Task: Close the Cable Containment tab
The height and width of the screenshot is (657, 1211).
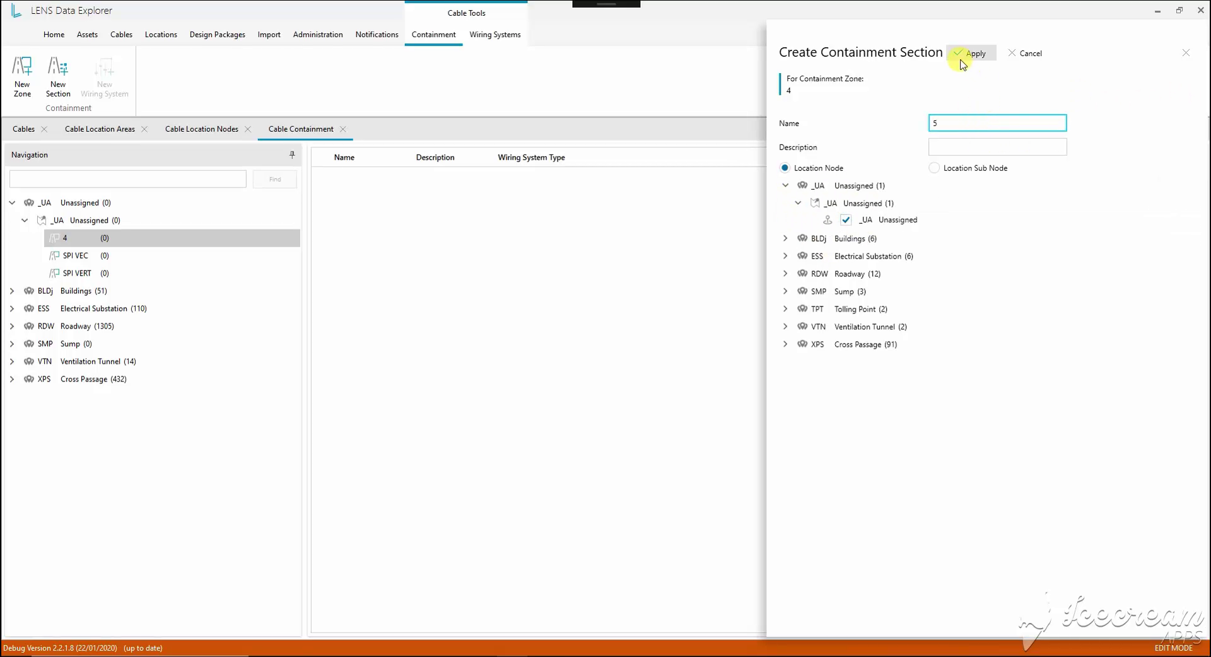Action: (343, 129)
